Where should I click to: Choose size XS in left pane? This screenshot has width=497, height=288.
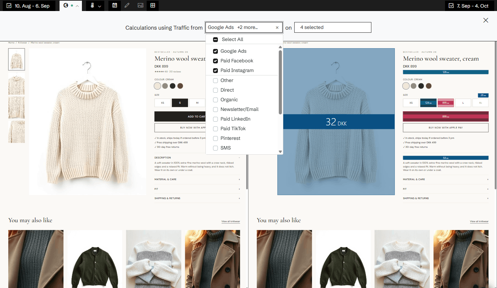(162, 103)
